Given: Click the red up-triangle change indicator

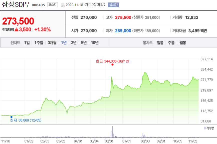Looking at the screenshot, I should pos(17,29).
